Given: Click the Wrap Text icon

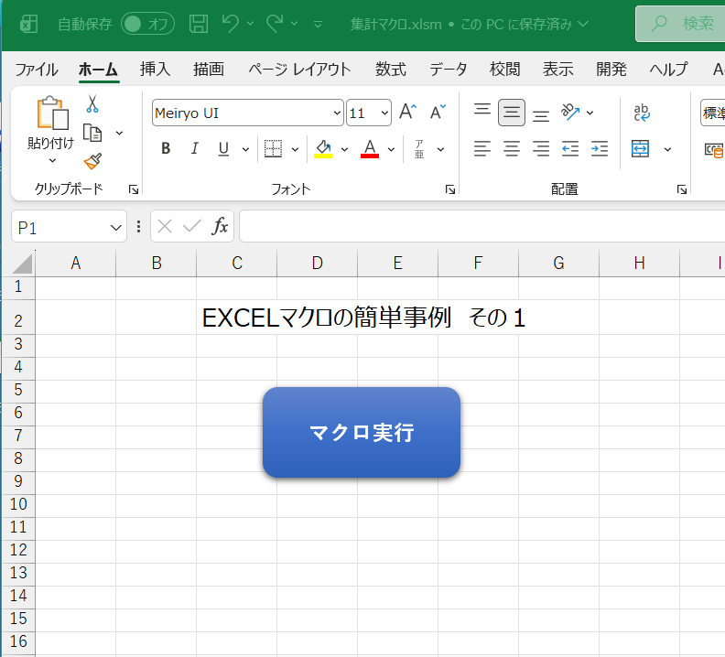Looking at the screenshot, I should coord(642,113).
